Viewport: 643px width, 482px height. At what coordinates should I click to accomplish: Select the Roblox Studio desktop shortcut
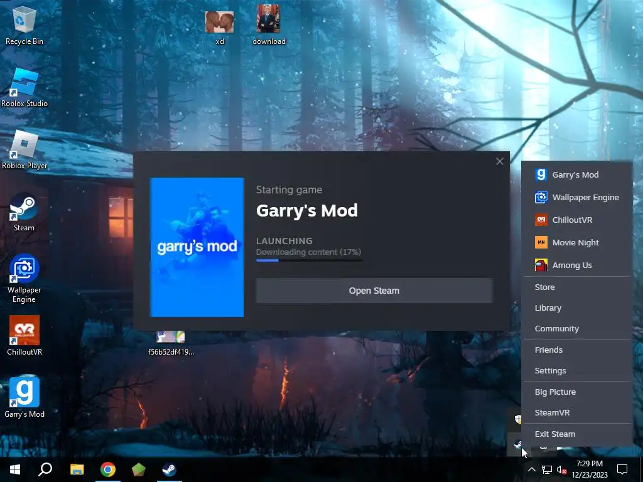pos(24,88)
